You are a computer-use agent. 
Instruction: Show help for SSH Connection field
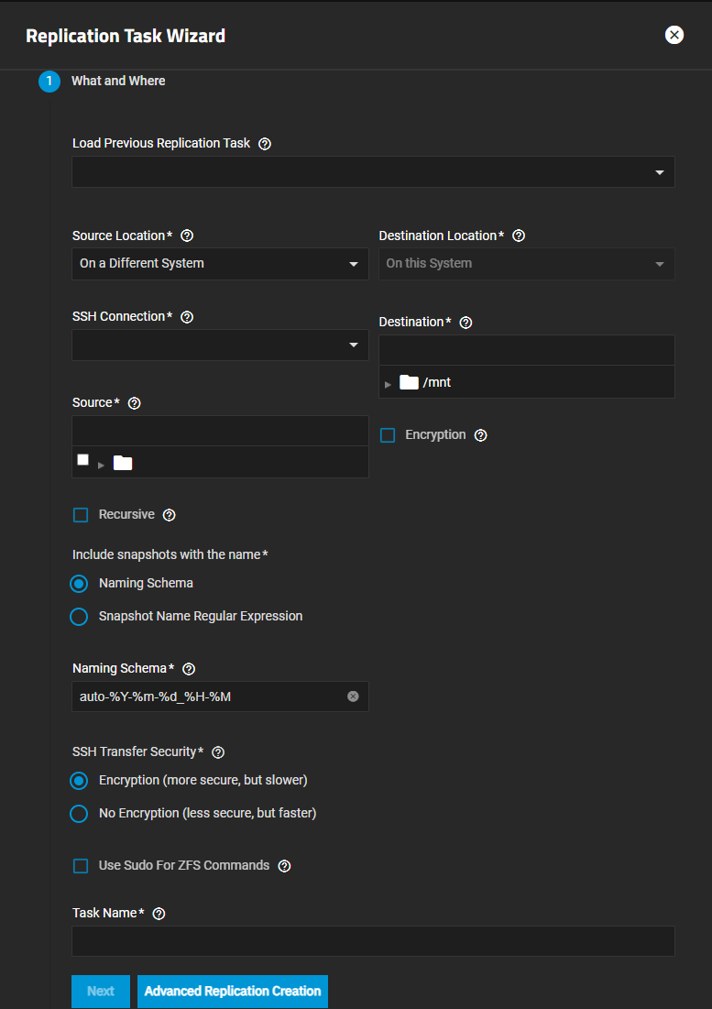click(x=187, y=317)
